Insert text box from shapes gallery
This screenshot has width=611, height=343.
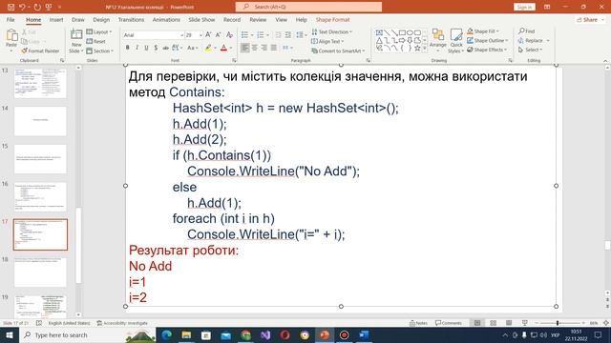click(379, 32)
